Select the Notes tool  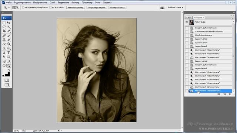pos(4,62)
